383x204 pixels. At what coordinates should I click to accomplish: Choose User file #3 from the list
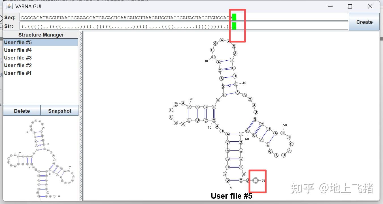pos(41,58)
